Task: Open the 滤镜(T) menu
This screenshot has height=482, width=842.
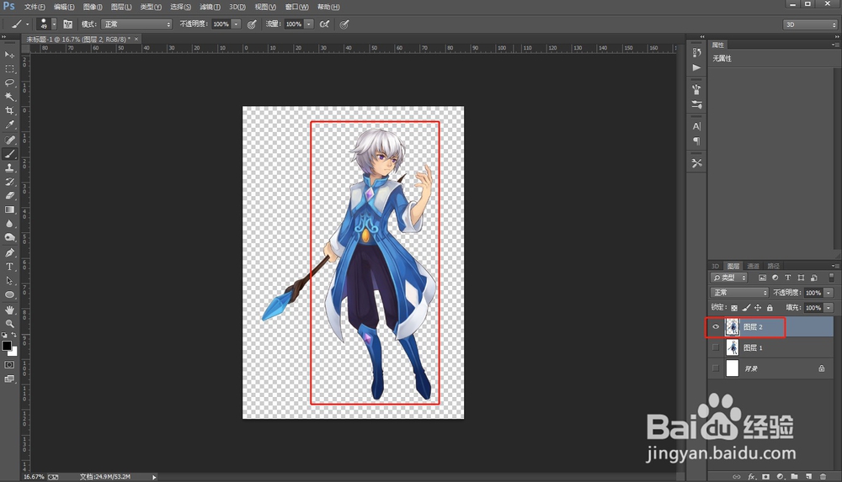Action: tap(210, 7)
